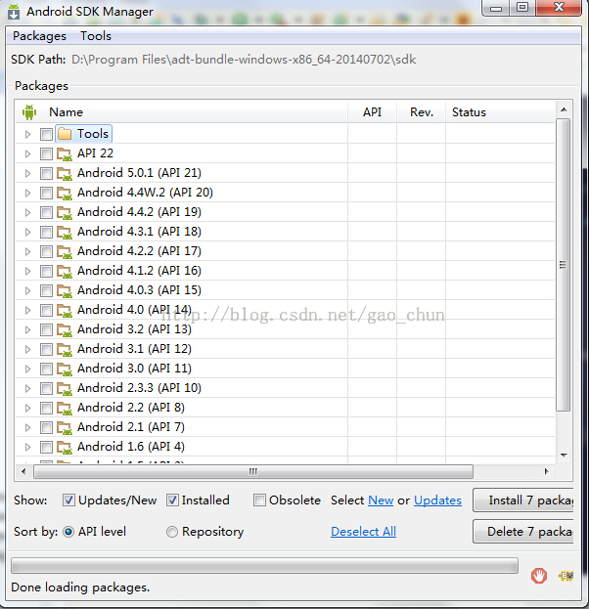Click the Delete 7 packages button
Screen dimensions: 589x609
(x=523, y=532)
